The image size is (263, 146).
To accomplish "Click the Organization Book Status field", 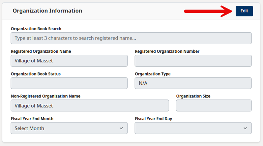I will click(69, 83).
